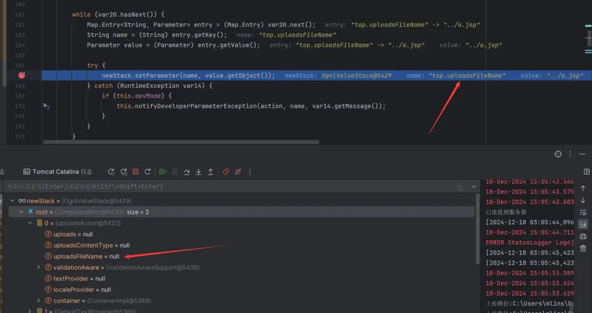The width and height of the screenshot is (592, 313).
Task: Resume program execution in debugger
Action: 163,172
